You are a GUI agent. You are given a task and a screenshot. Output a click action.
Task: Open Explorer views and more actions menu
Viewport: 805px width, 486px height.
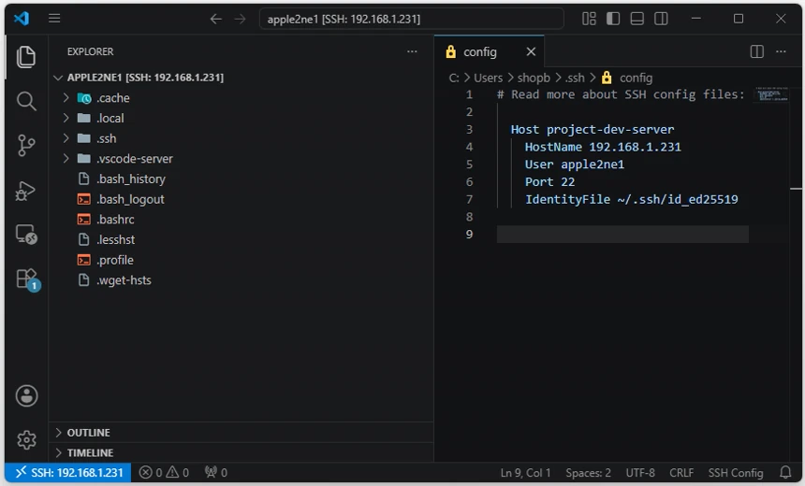pyautogui.click(x=412, y=51)
